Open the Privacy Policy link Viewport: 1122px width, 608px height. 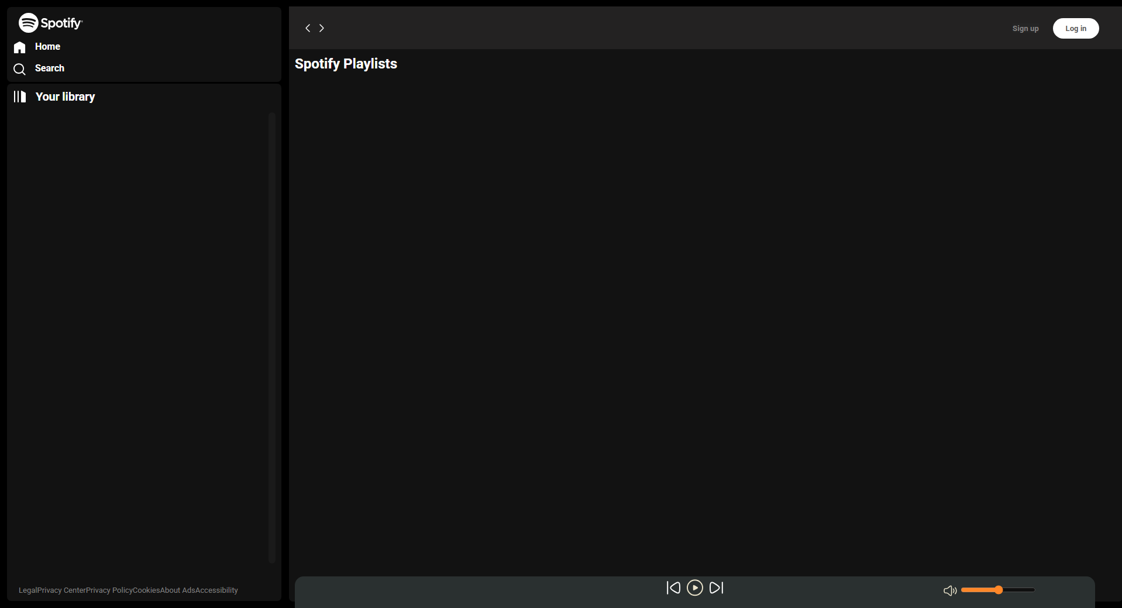click(x=109, y=590)
